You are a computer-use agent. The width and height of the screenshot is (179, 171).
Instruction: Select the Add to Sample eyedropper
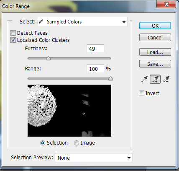coord(155,79)
